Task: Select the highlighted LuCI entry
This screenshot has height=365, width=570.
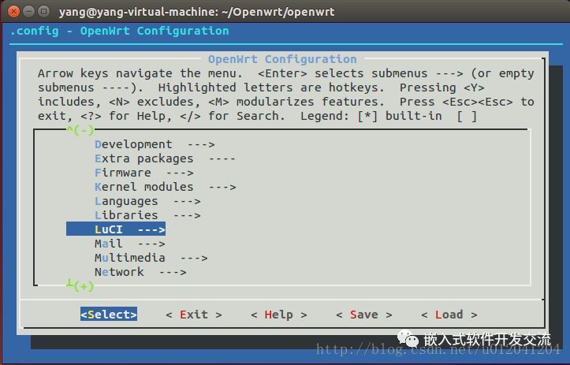Action: pyautogui.click(x=116, y=229)
